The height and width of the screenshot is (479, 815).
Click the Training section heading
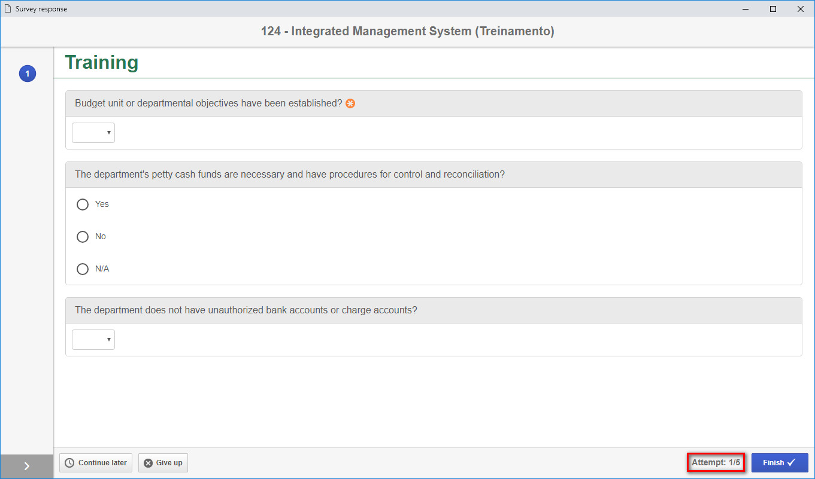(x=102, y=62)
